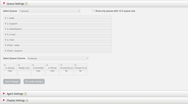Click the move handle on In Queue now column
This screenshot has width=188, height=104.
point(5,65)
